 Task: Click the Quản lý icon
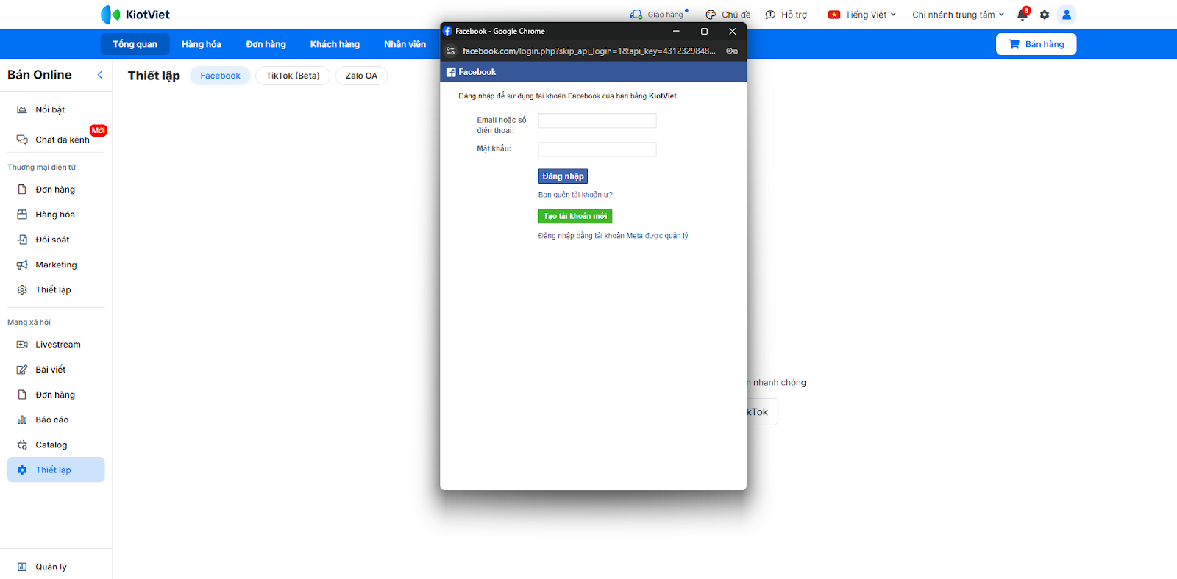[22, 567]
